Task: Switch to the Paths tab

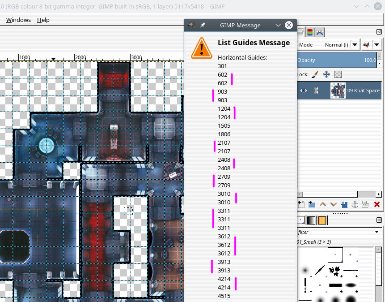Action: coord(320,32)
